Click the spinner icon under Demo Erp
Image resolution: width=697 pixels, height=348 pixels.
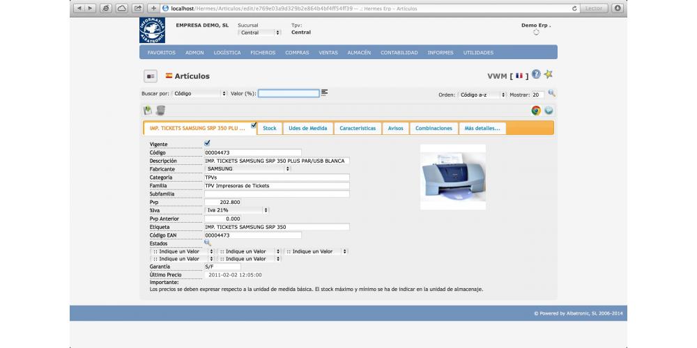pyautogui.click(x=536, y=33)
